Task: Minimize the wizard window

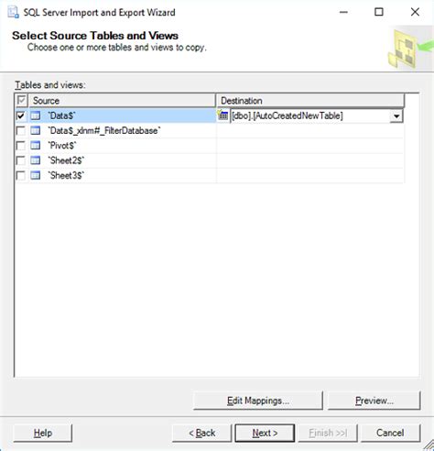Action: point(343,12)
